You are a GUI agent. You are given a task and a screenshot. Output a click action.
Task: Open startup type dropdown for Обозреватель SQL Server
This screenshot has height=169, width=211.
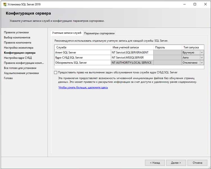[x=202, y=63]
